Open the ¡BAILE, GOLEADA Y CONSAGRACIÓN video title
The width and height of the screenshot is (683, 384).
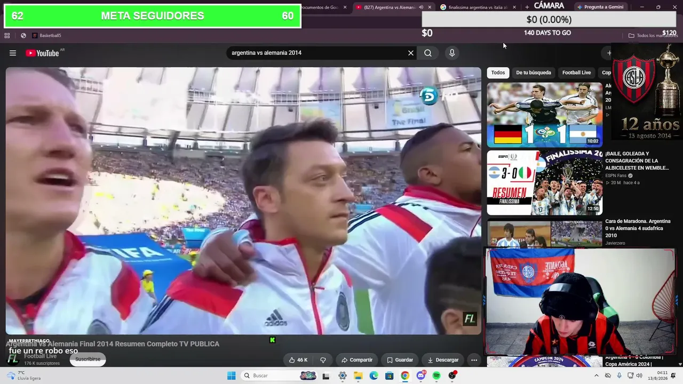(x=637, y=161)
